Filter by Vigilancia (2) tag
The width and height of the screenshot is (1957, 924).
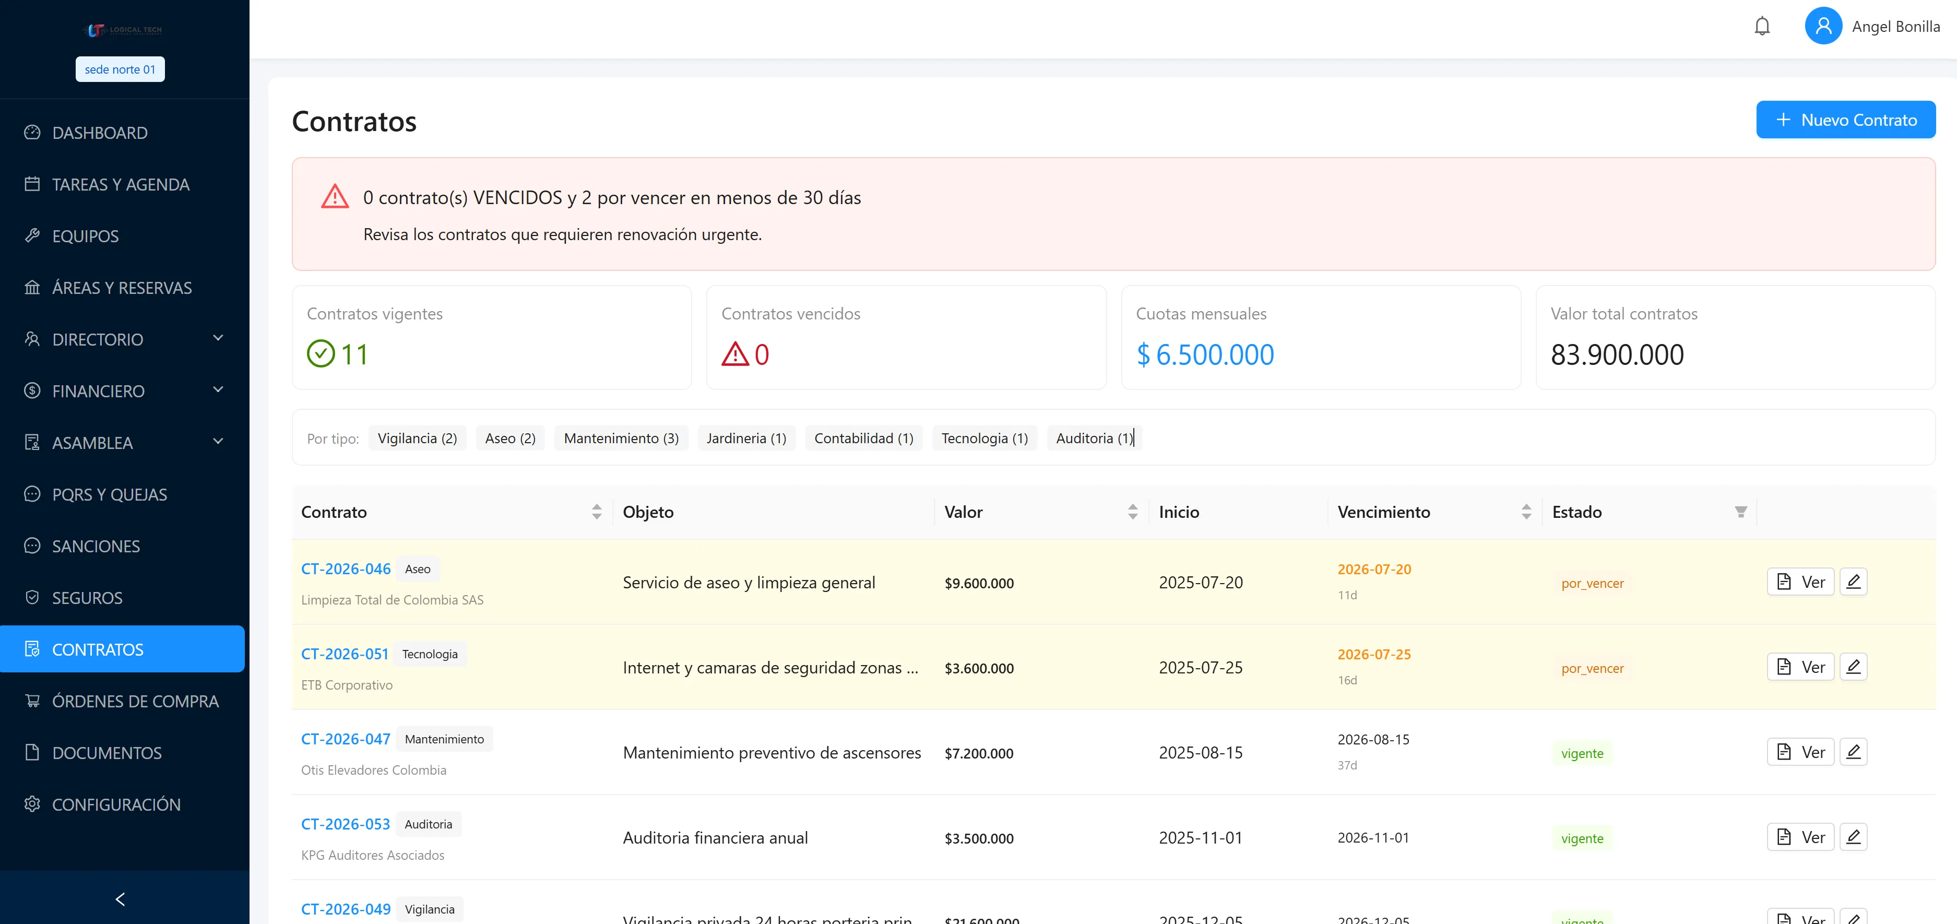tap(417, 439)
